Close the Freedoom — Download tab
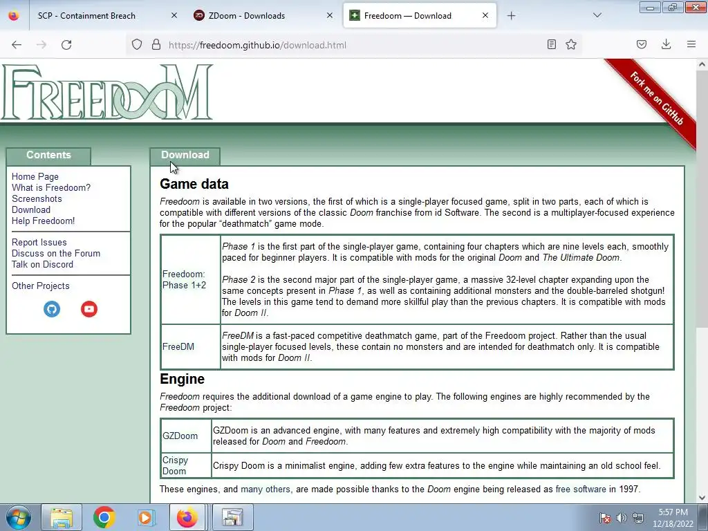Viewport: 708px width, 531px height. (x=485, y=15)
